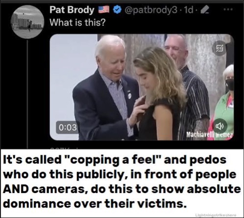Mute the video with the speaker icon
The height and width of the screenshot is (218, 244).
(x=220, y=126)
